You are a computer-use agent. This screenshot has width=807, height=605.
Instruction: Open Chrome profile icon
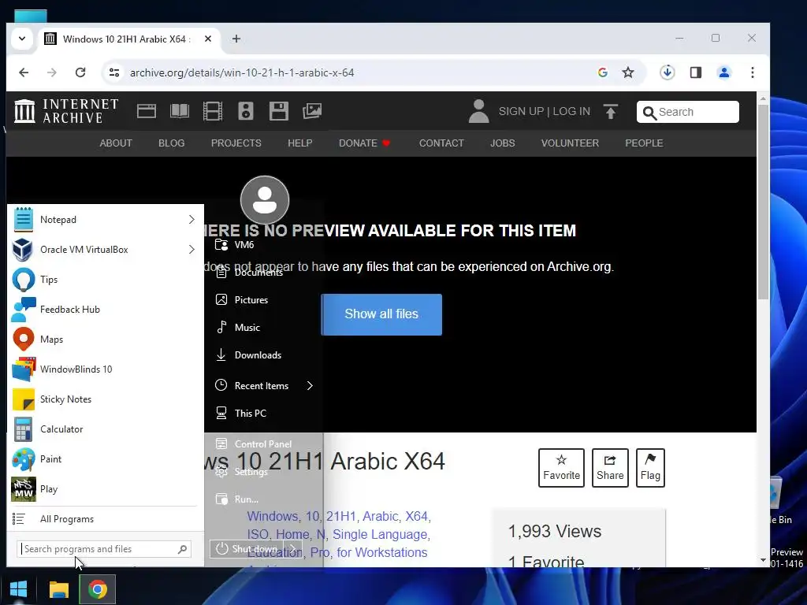[724, 72]
